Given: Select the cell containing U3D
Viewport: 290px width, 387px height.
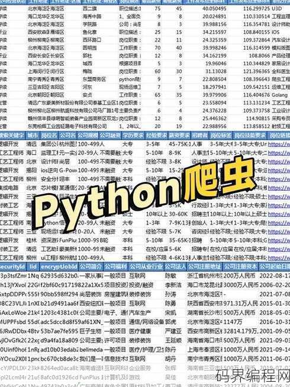Looking at the screenshot, I should pos(277,8).
